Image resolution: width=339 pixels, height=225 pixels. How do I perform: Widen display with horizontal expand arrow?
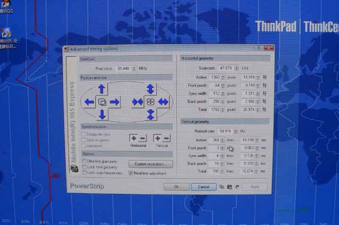[x=163, y=102]
